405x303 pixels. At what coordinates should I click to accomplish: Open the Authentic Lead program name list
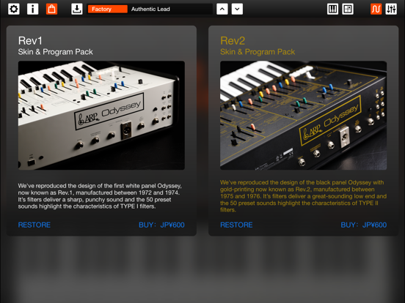[x=170, y=9]
